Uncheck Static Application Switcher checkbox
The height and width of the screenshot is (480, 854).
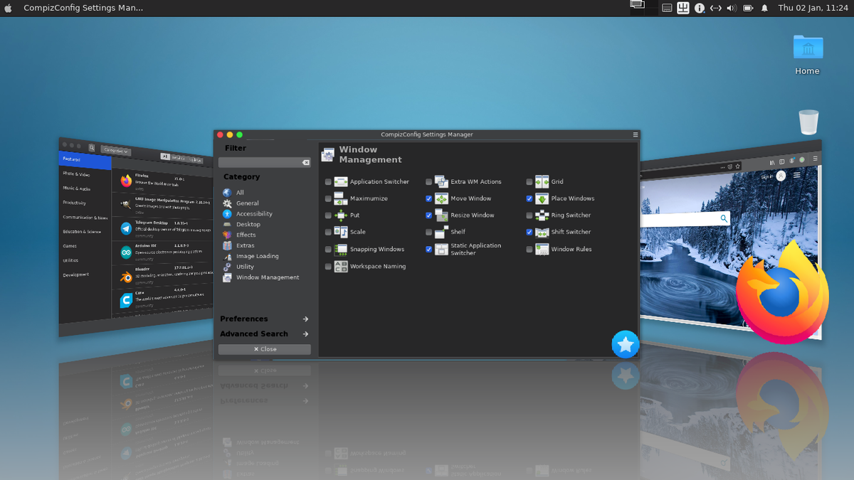428,250
